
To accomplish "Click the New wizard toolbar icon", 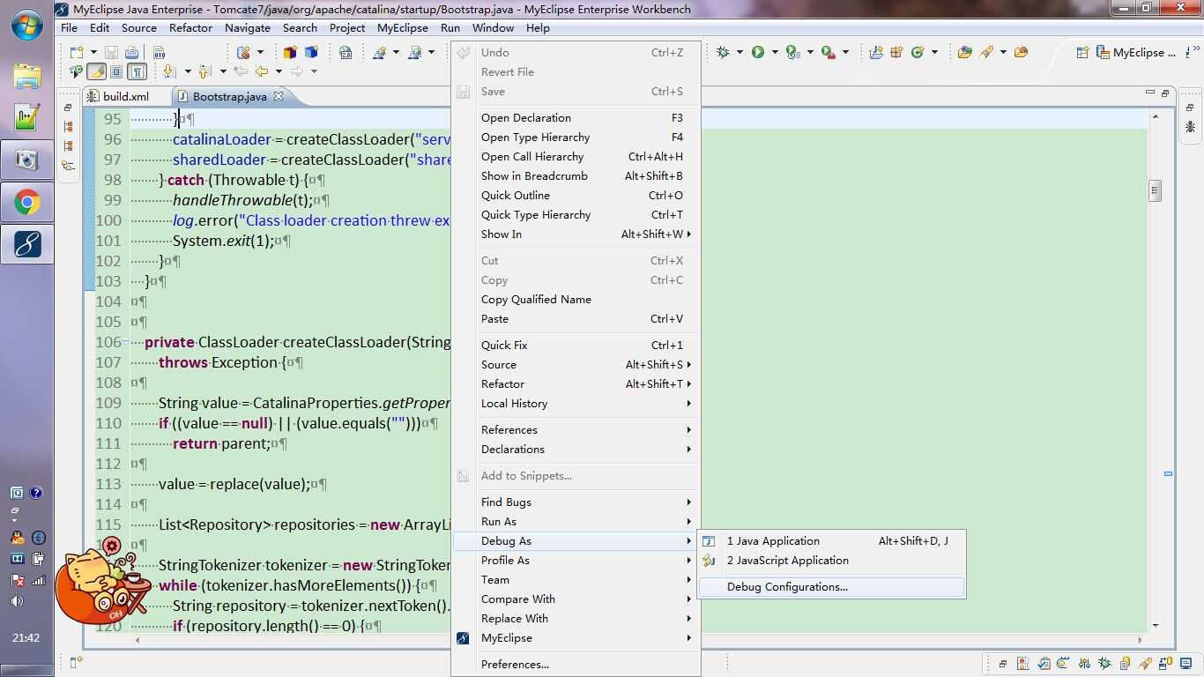I will pyautogui.click(x=77, y=53).
